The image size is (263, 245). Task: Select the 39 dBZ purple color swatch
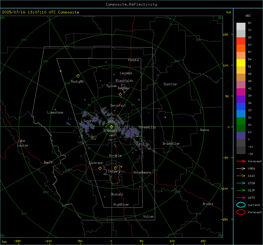point(241,99)
